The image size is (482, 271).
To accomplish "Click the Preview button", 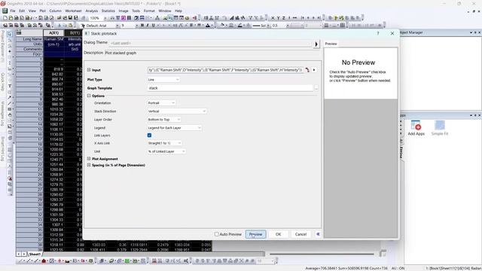I will coord(255,234).
